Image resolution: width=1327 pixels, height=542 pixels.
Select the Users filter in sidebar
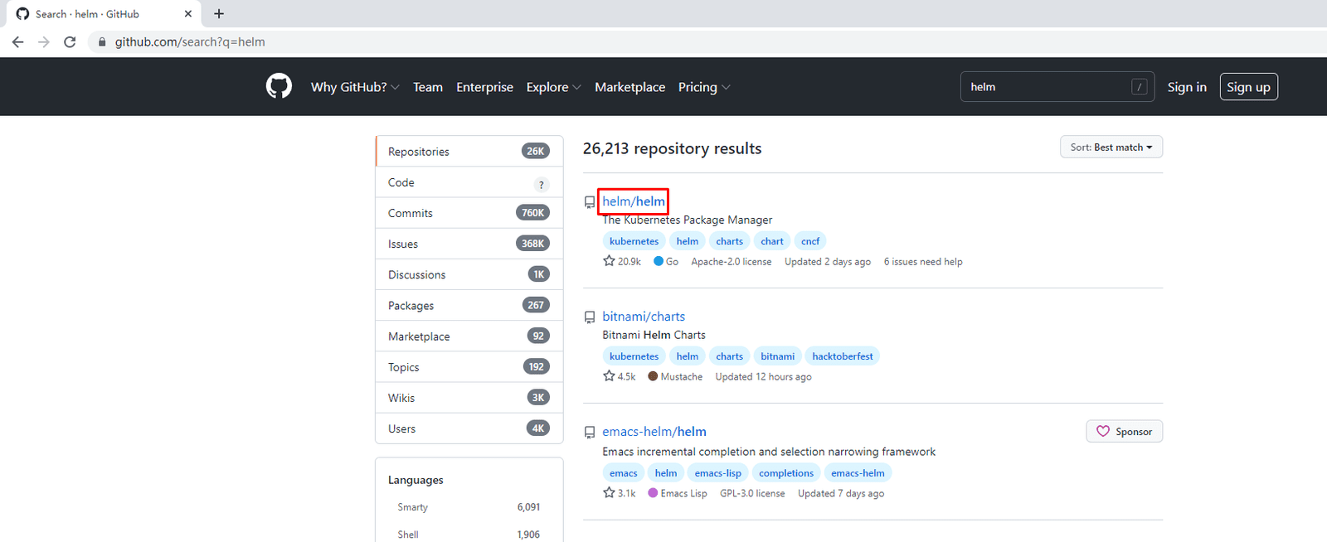(469, 428)
